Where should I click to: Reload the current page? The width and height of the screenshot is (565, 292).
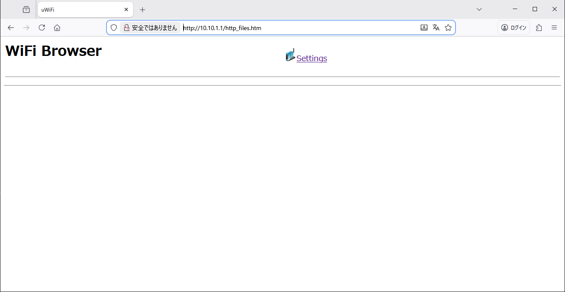point(42,28)
